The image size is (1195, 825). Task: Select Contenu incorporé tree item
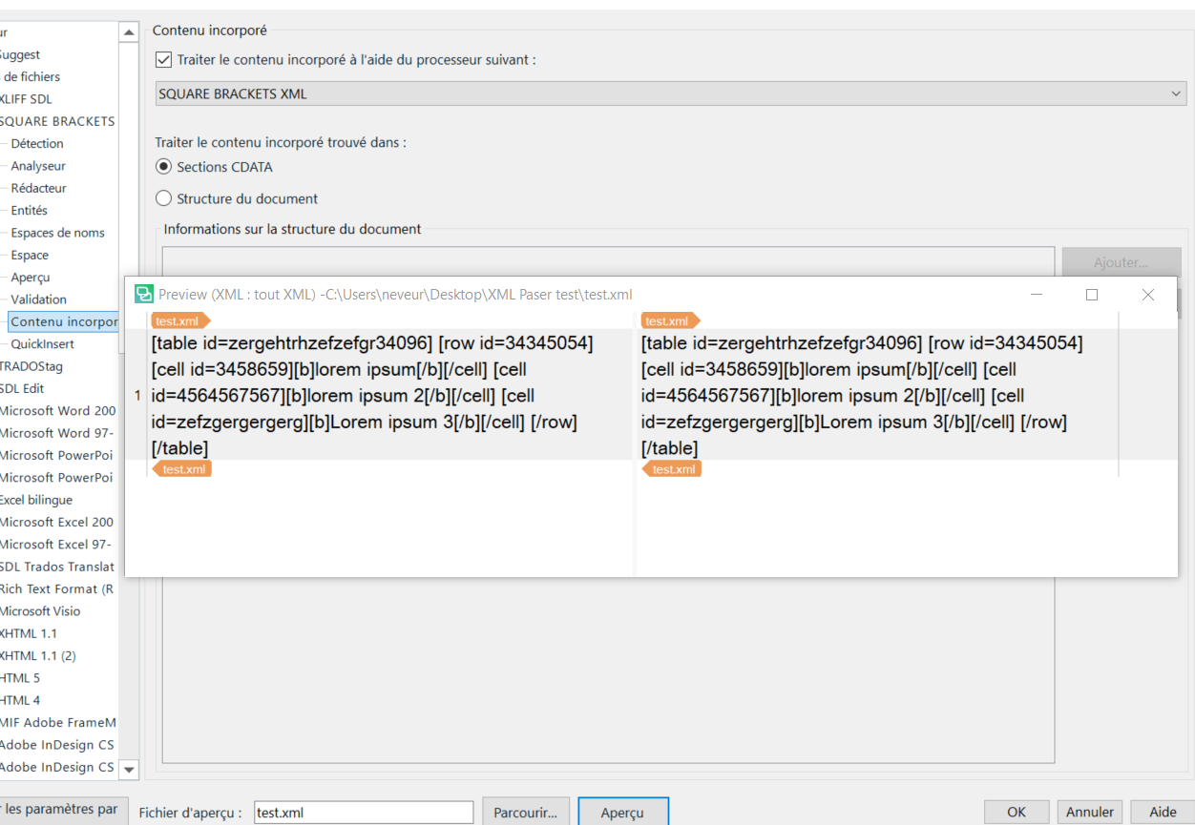64,322
